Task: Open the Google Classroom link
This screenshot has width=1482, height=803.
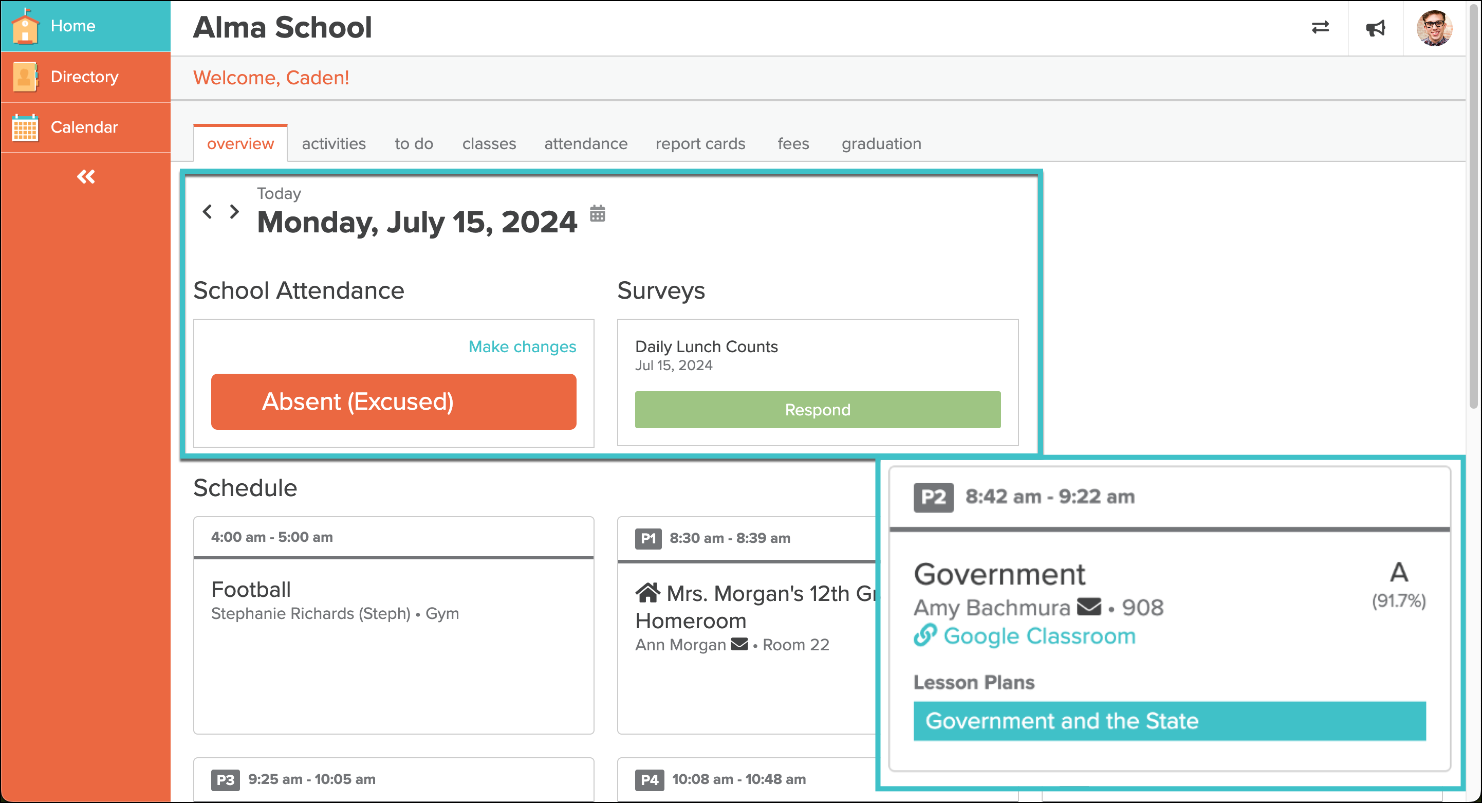Action: (1040, 636)
